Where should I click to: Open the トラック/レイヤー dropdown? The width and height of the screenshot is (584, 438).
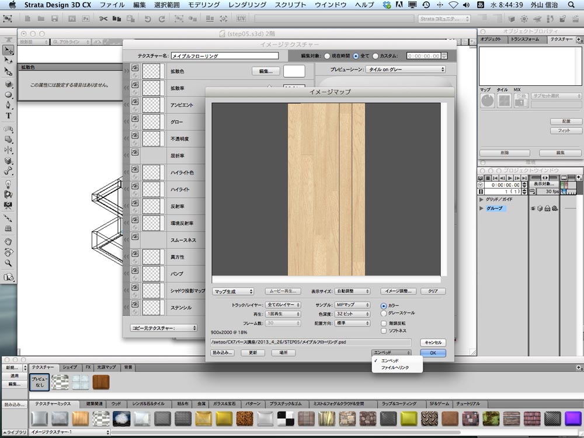[x=283, y=305]
